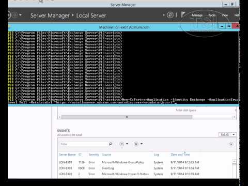Sort events by Source column
This screenshot has width=248, height=186.
(106, 154)
